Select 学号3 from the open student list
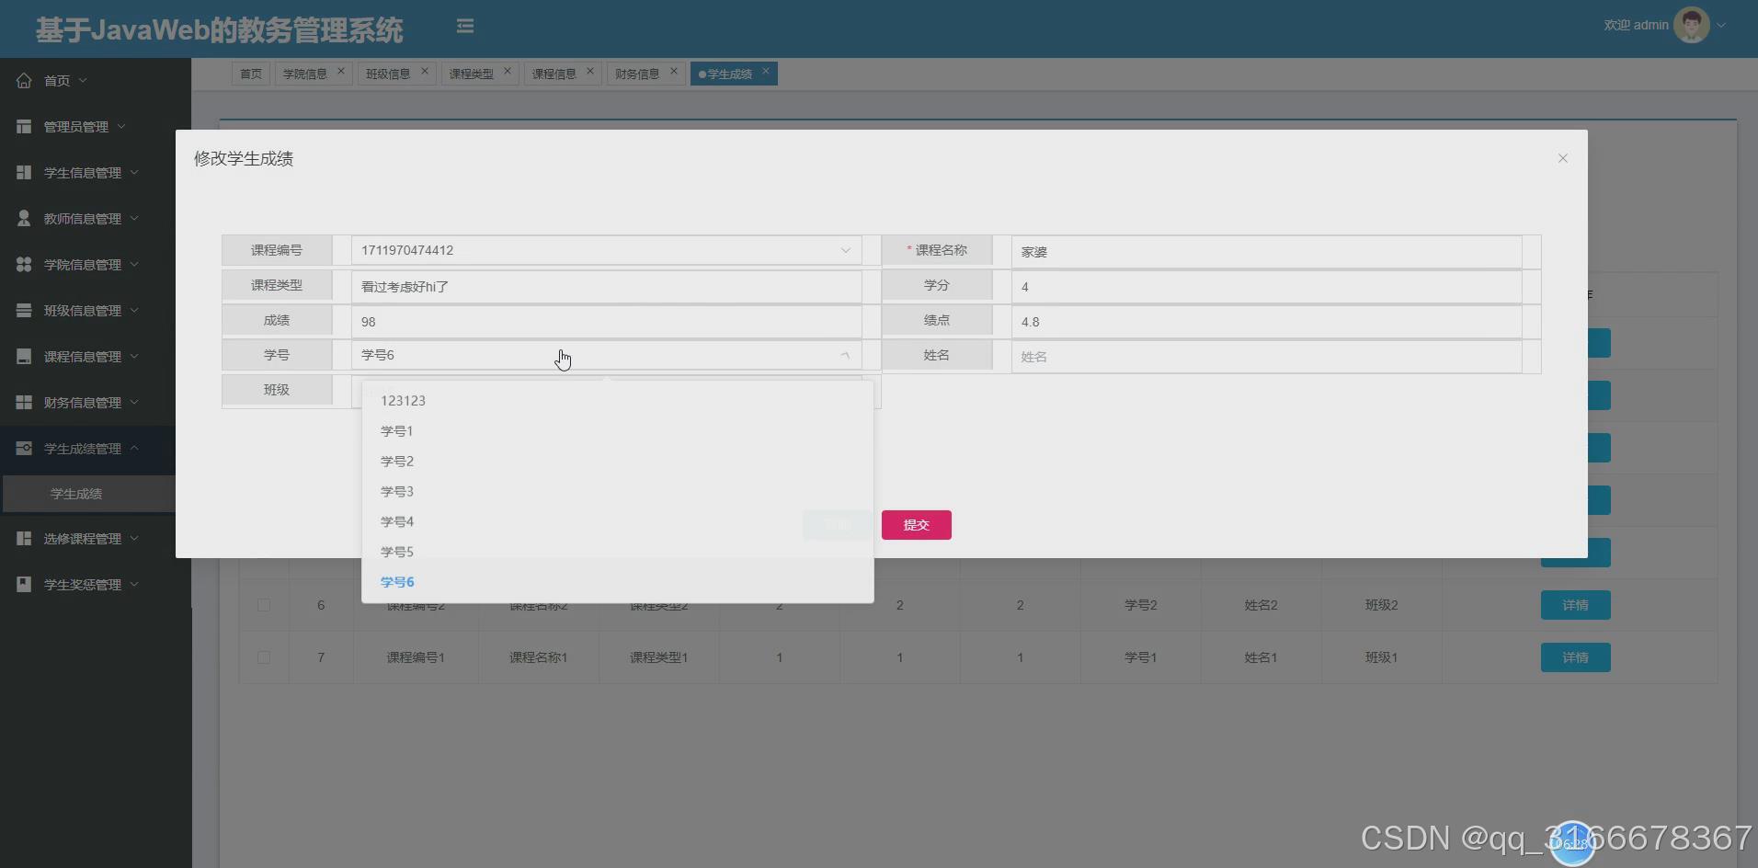This screenshot has width=1758, height=868. click(396, 490)
